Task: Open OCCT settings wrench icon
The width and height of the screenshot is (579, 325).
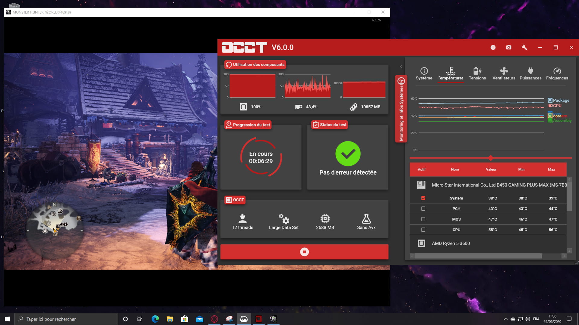Action: (x=524, y=47)
